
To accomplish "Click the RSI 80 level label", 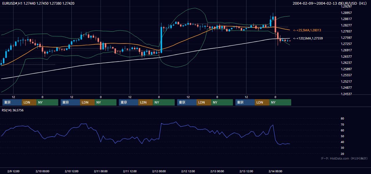I will (342, 119).
